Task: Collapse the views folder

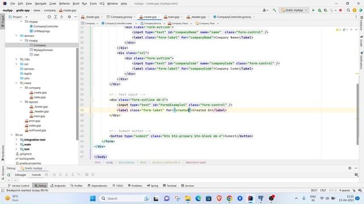Action: click(x=16, y=83)
